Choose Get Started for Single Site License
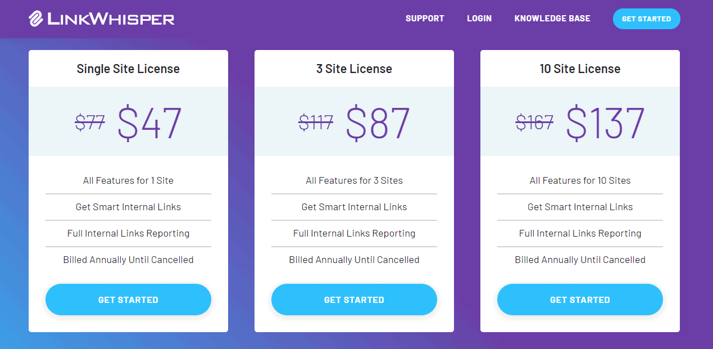The width and height of the screenshot is (713, 349). coord(128,300)
